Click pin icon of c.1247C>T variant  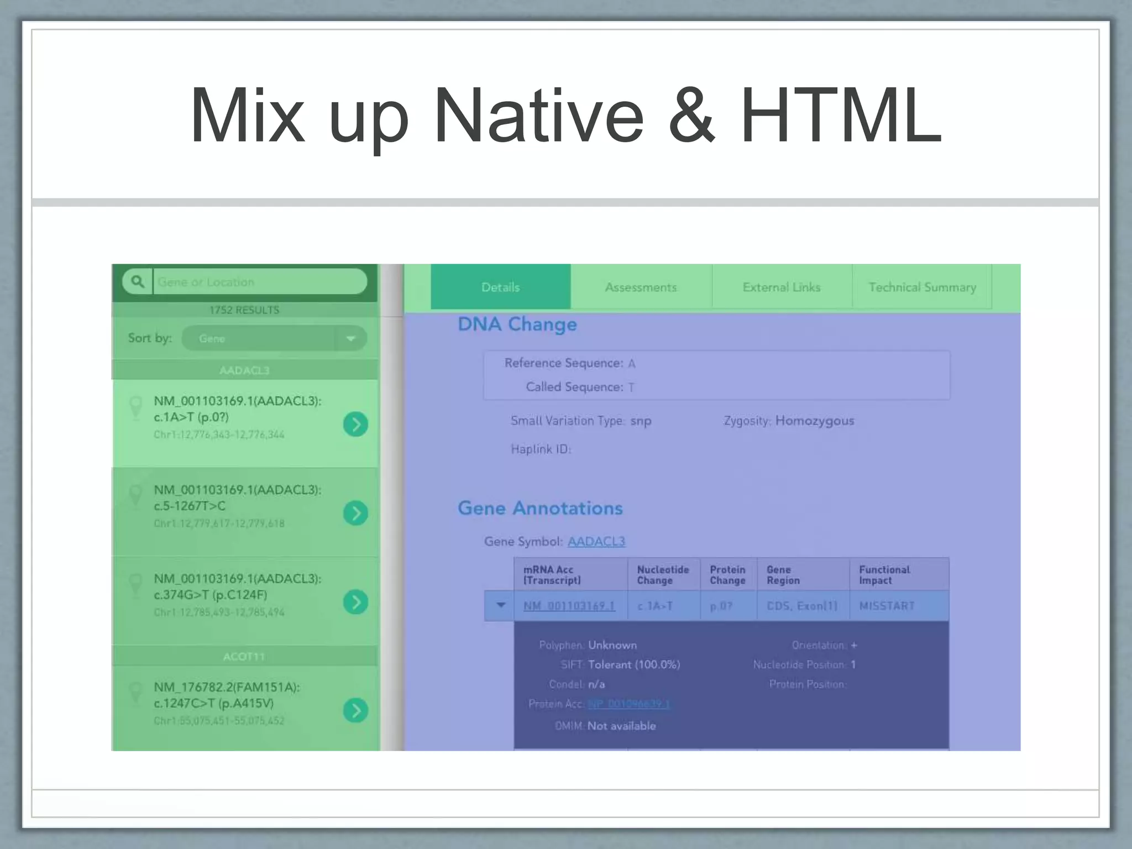(x=135, y=694)
